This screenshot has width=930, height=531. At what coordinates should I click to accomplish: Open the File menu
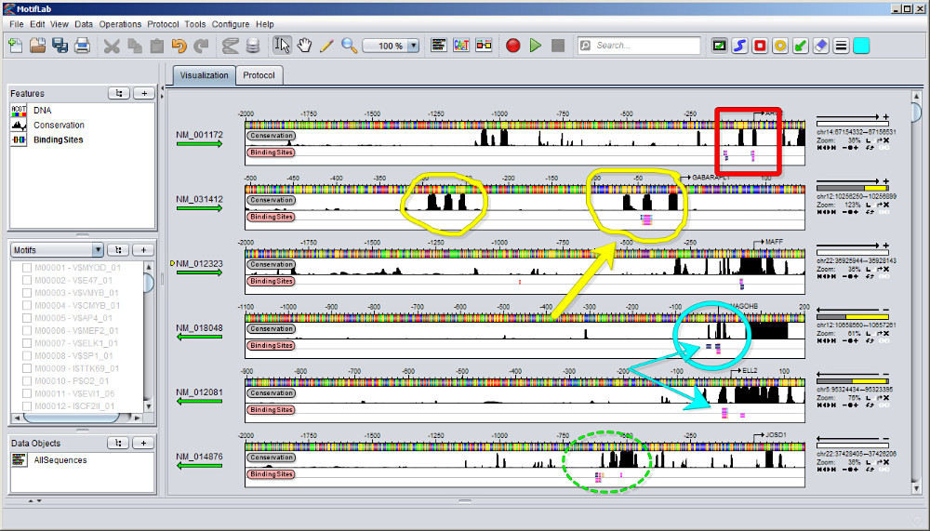coord(17,24)
